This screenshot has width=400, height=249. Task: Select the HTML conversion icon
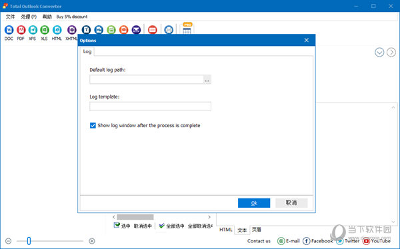(57, 30)
